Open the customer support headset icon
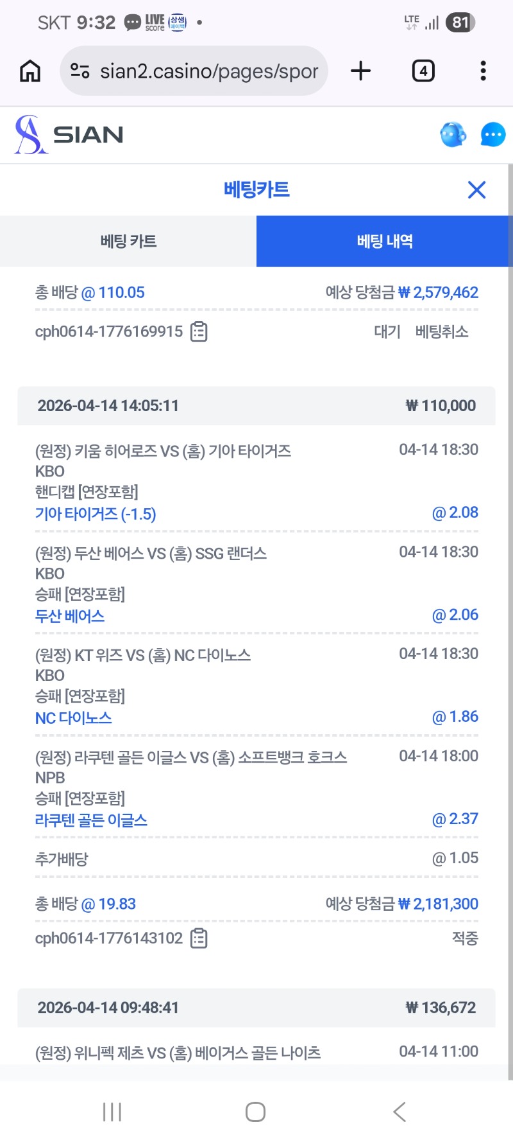This screenshot has height=1142, width=513. click(x=453, y=135)
